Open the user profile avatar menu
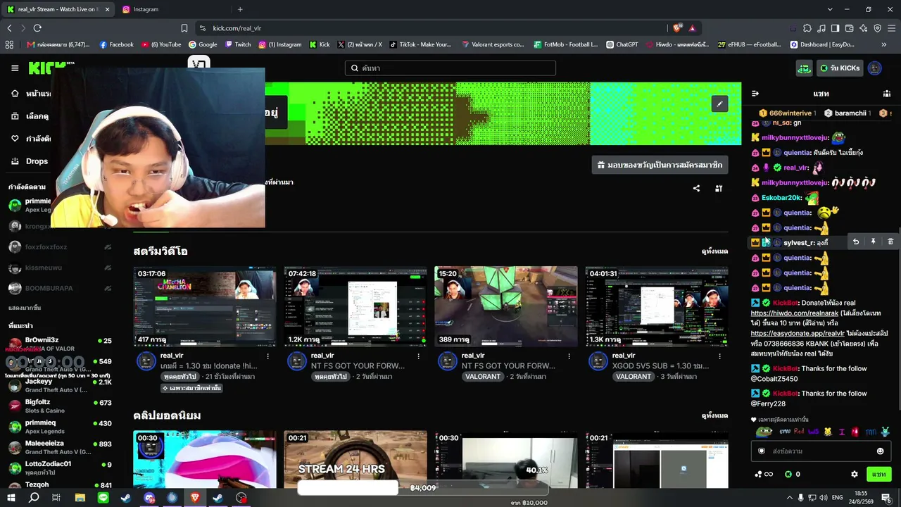This screenshot has width=901, height=507. click(x=874, y=68)
